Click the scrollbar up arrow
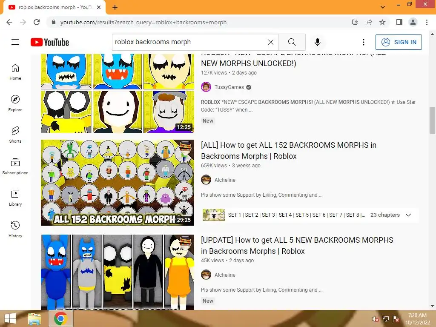436x327 pixels. click(432, 34)
